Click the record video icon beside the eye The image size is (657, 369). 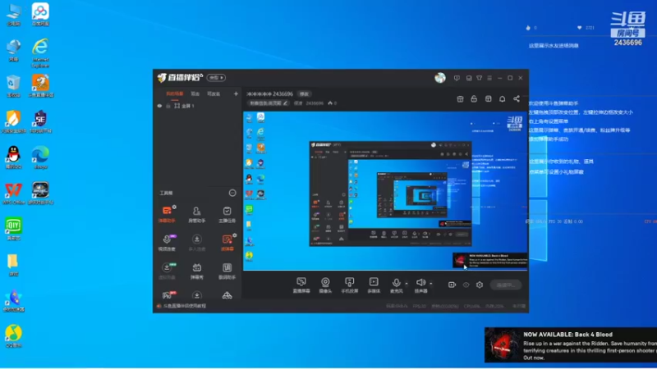[452, 285]
